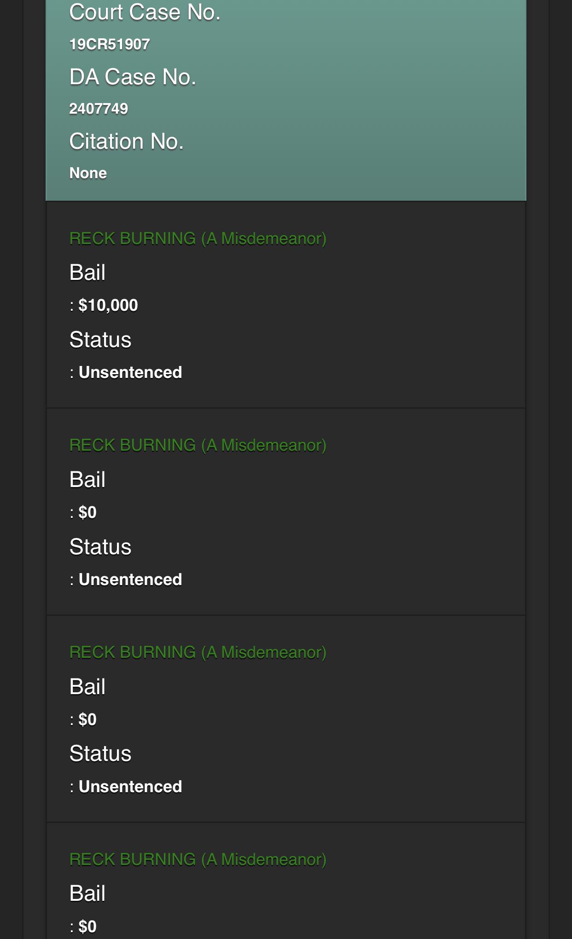This screenshot has width=572, height=939.
Task: Click the DA Case No. heading
Action: coord(133,77)
